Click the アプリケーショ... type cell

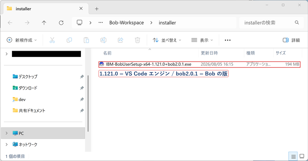coord(258,64)
